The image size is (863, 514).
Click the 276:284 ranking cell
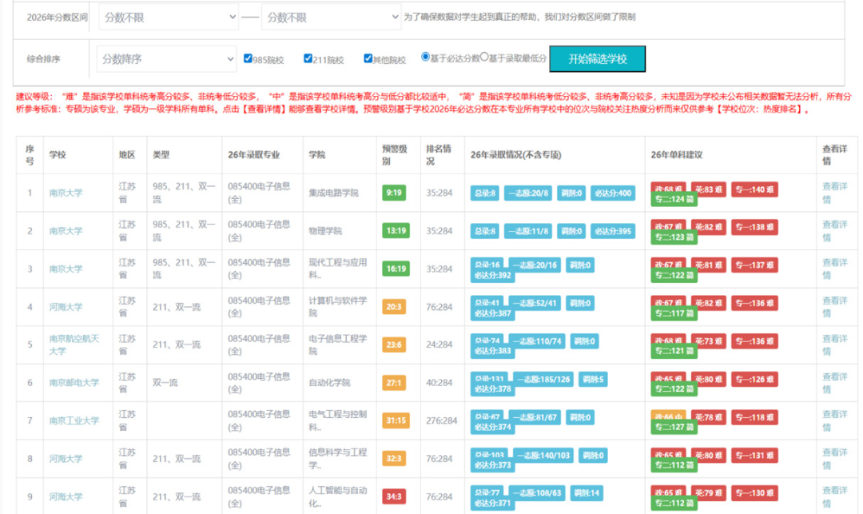pos(441,420)
